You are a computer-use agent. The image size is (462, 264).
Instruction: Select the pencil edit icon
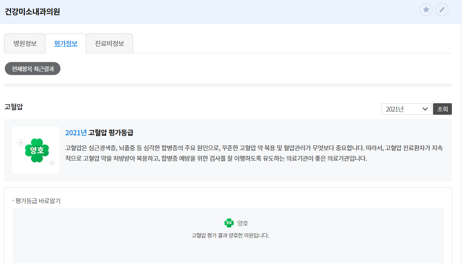coord(442,9)
